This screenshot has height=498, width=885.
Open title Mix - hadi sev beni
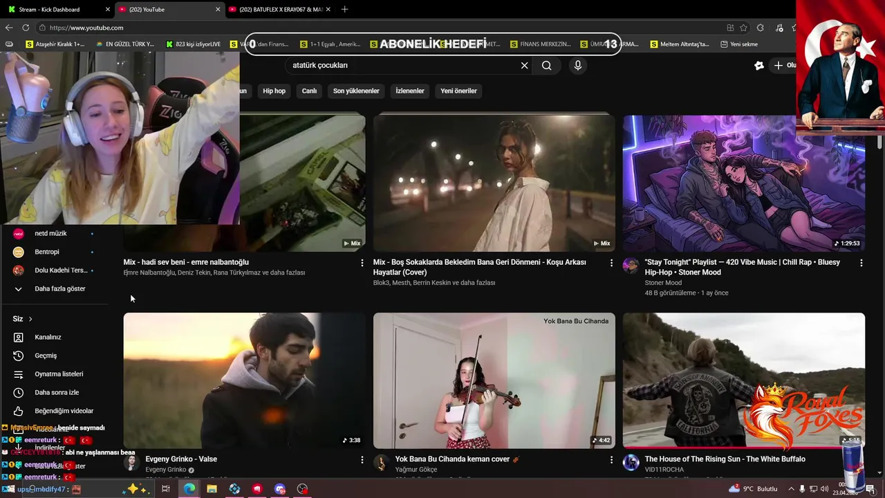click(186, 262)
